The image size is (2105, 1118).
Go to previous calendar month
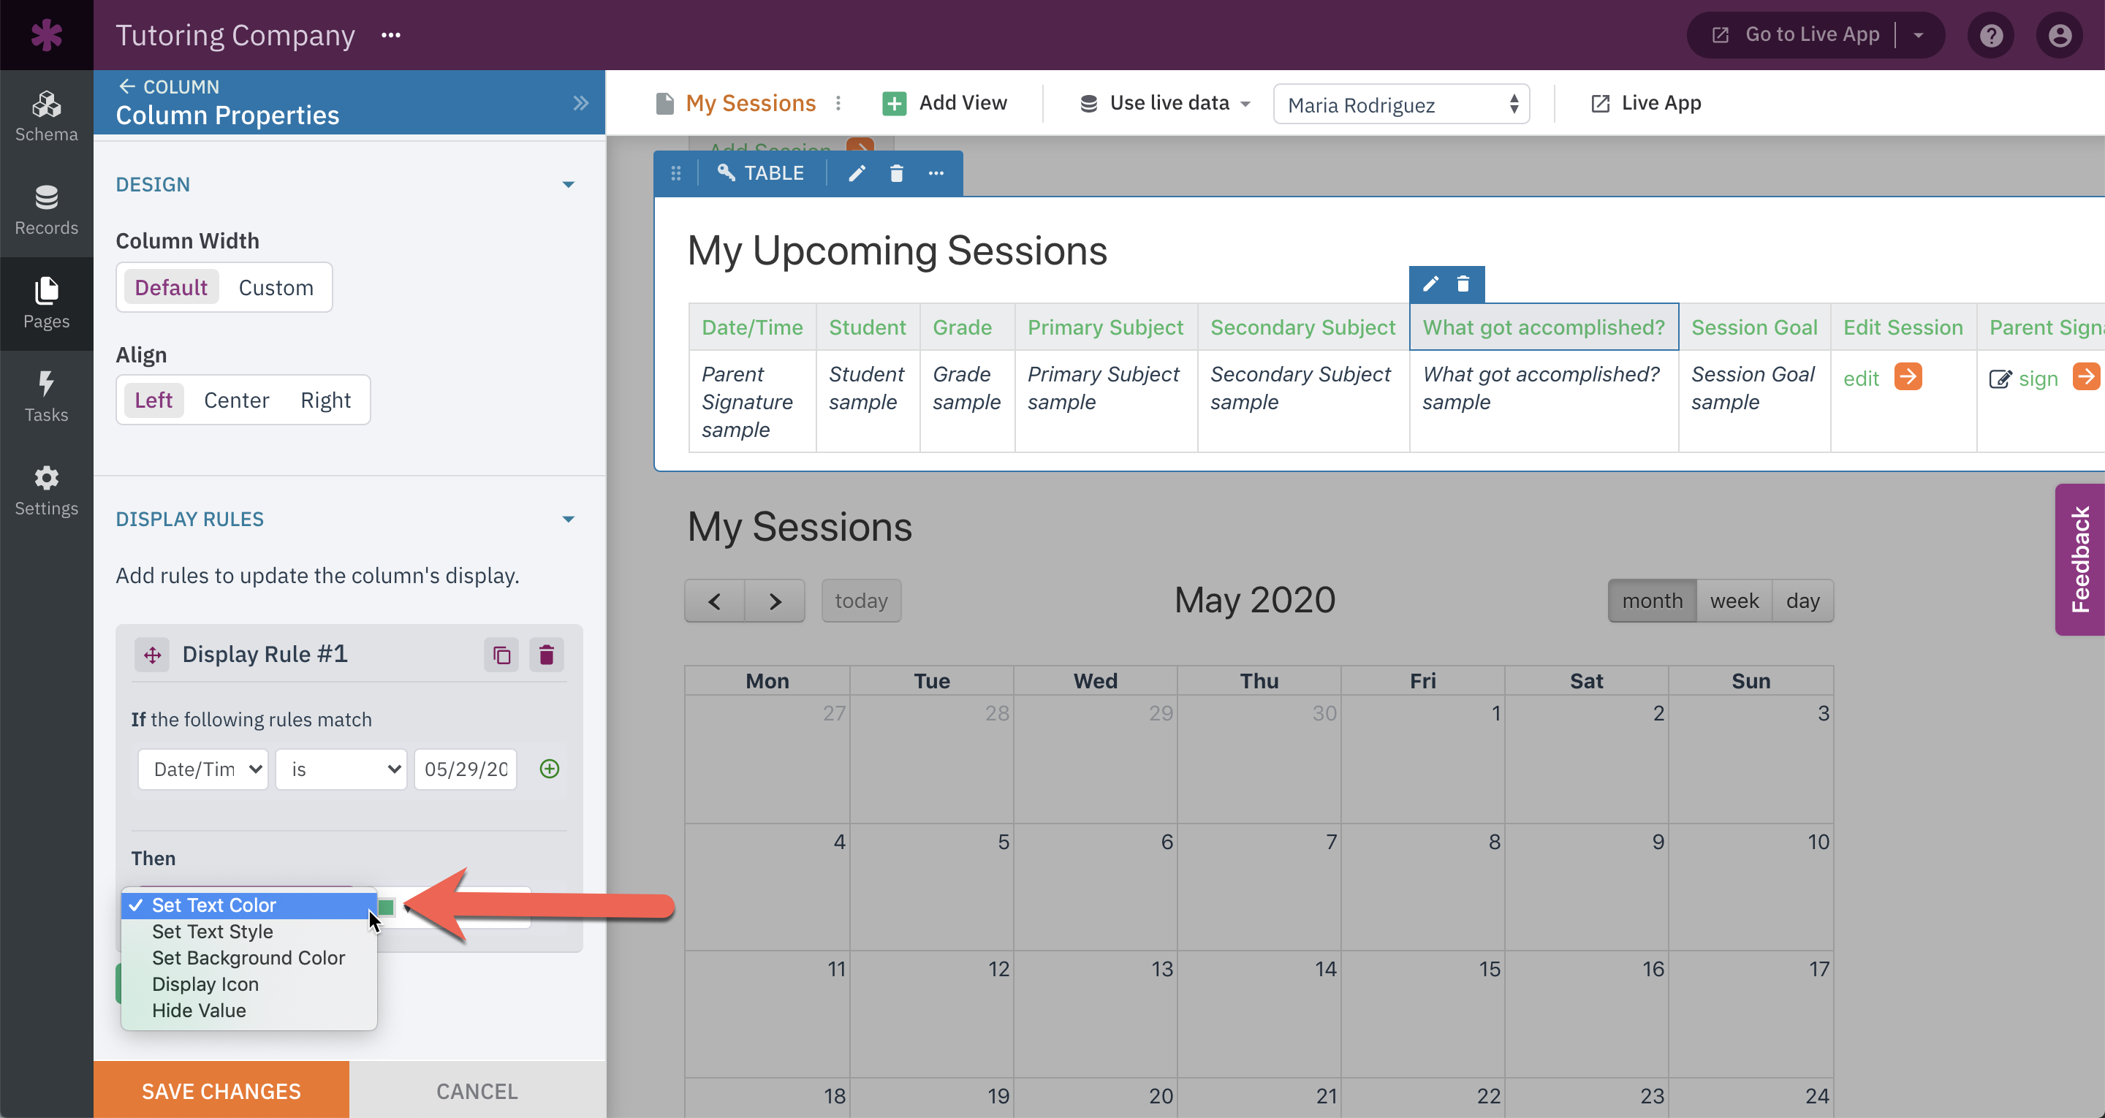coord(714,601)
